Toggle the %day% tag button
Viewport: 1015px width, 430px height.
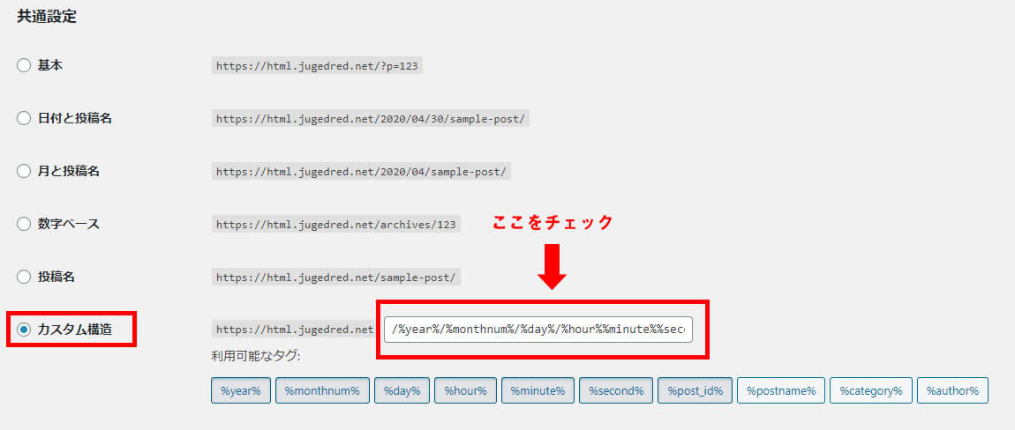click(x=402, y=390)
